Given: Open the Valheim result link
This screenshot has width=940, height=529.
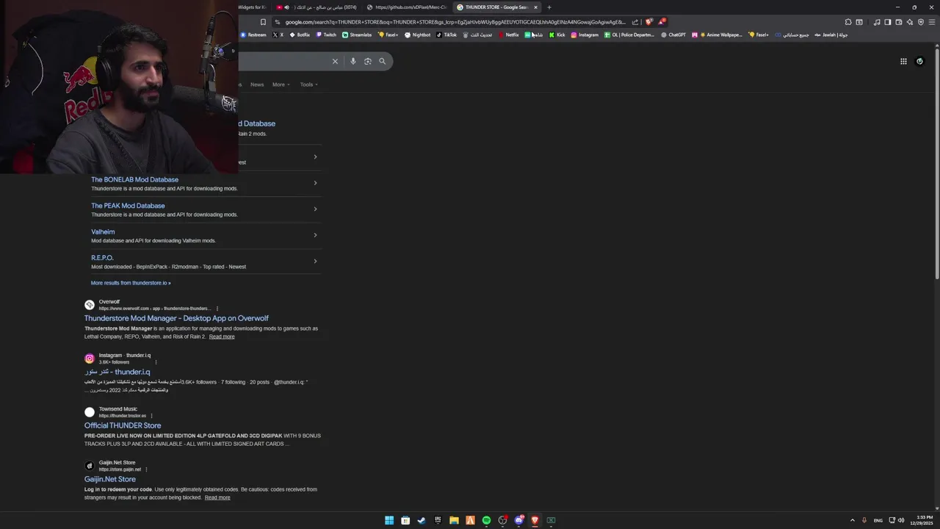Looking at the screenshot, I should (x=103, y=231).
